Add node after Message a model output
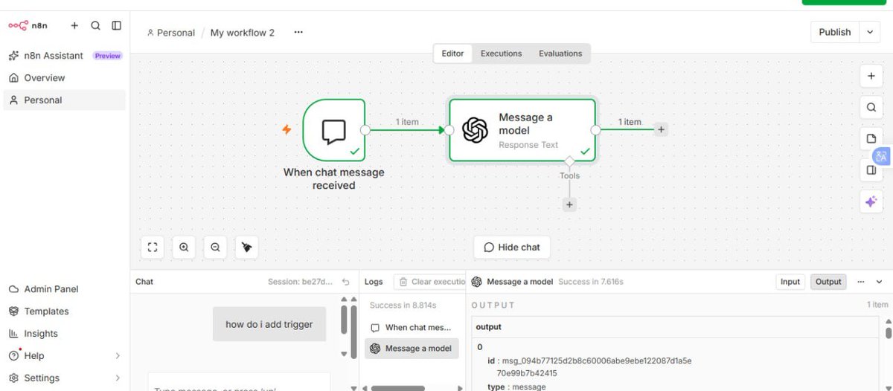Screen dimensions: 893x391 (x=662, y=129)
